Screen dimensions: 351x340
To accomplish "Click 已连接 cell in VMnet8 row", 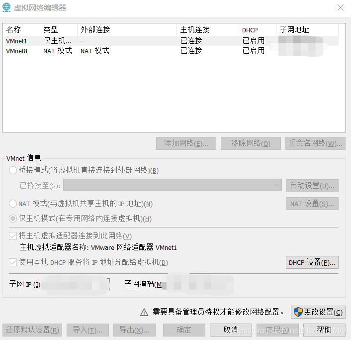I will [191, 51].
